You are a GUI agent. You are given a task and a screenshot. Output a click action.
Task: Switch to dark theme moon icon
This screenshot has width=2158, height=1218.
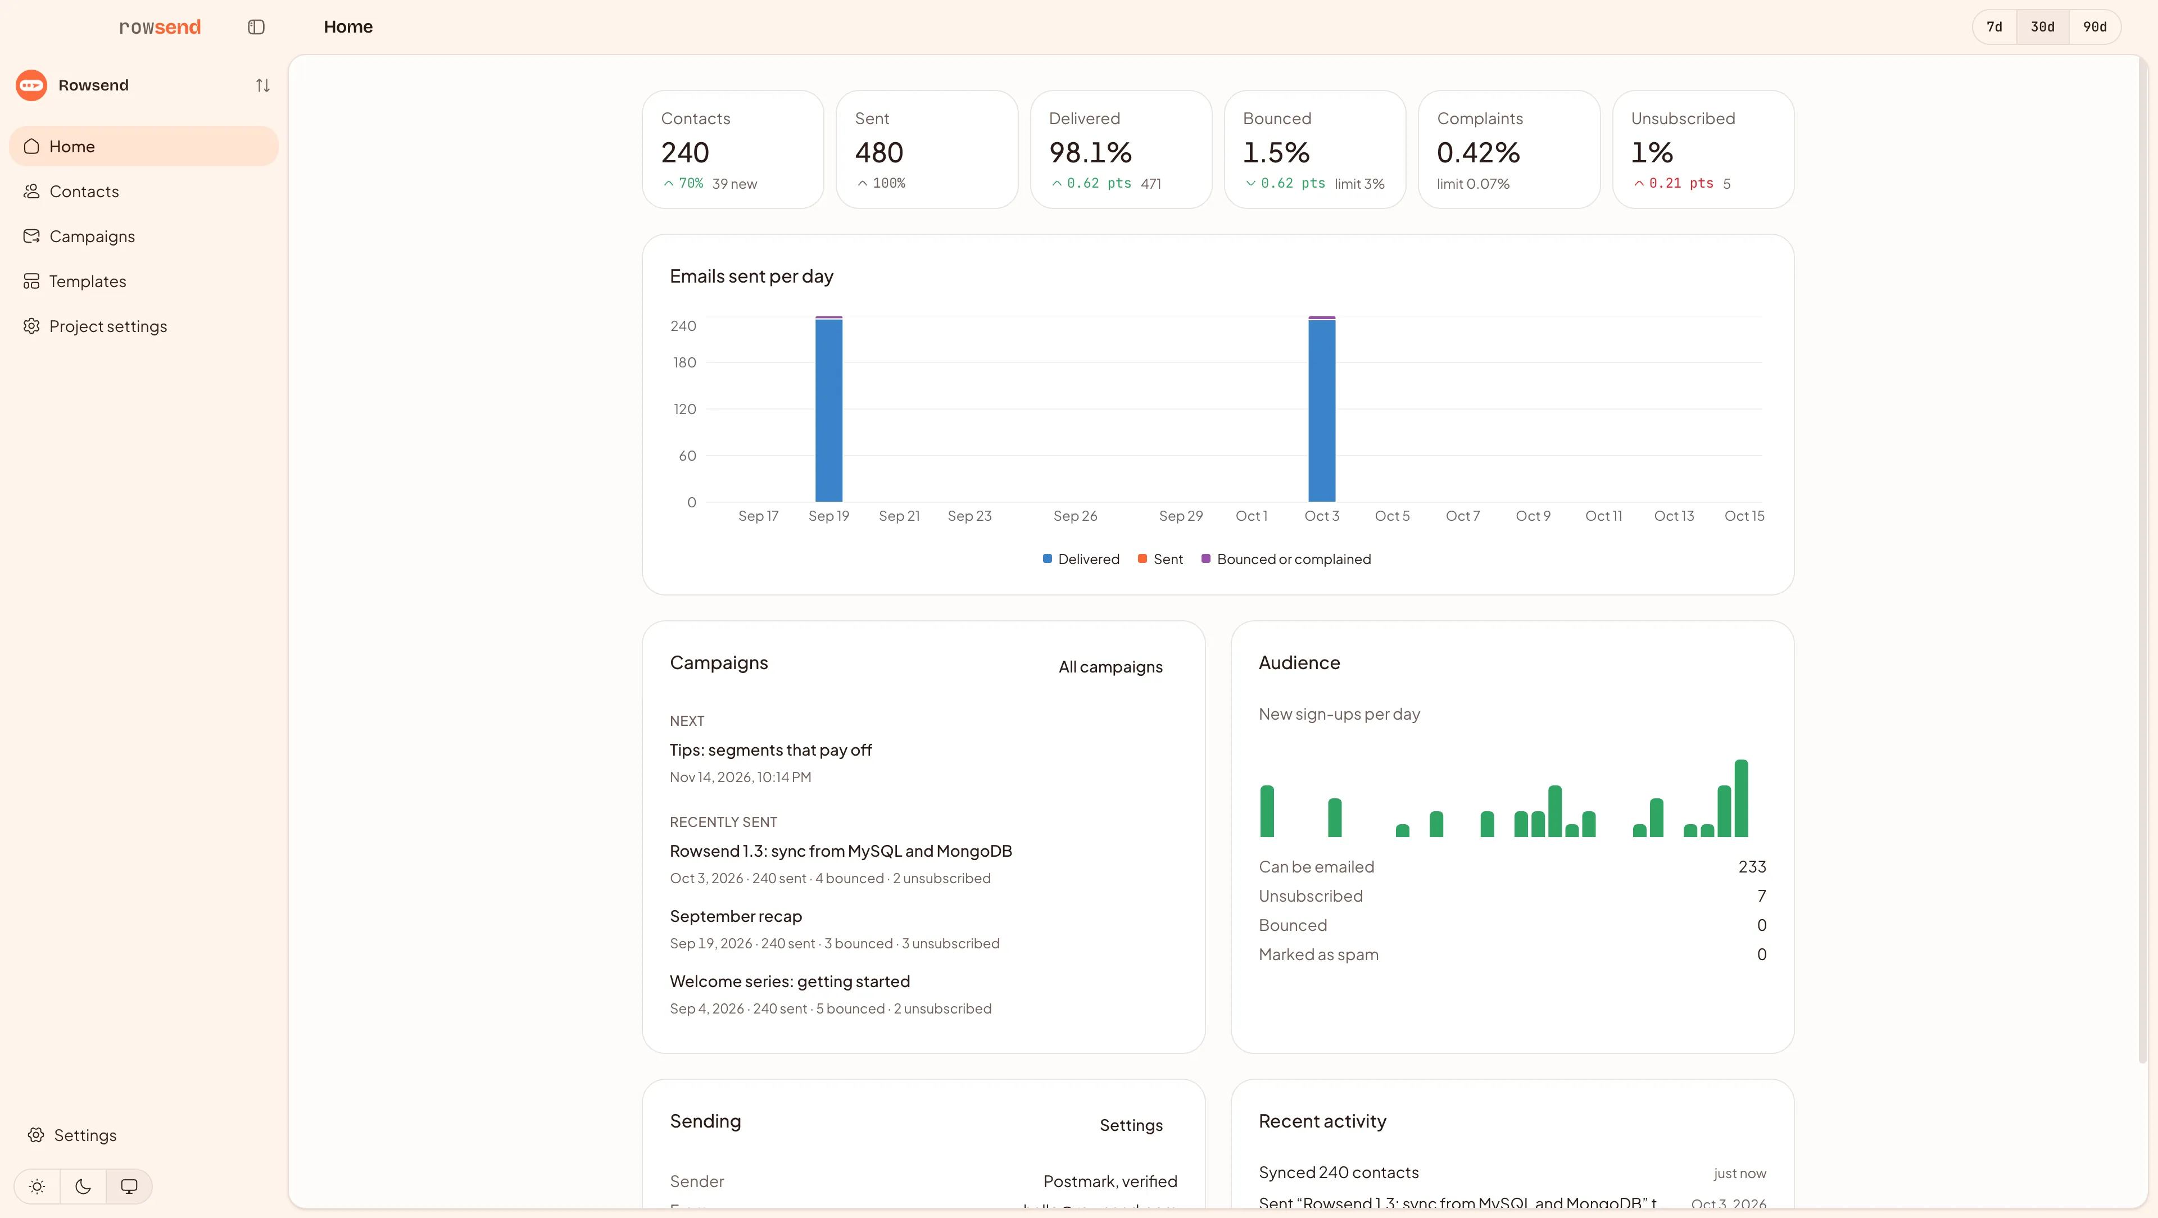(83, 1187)
